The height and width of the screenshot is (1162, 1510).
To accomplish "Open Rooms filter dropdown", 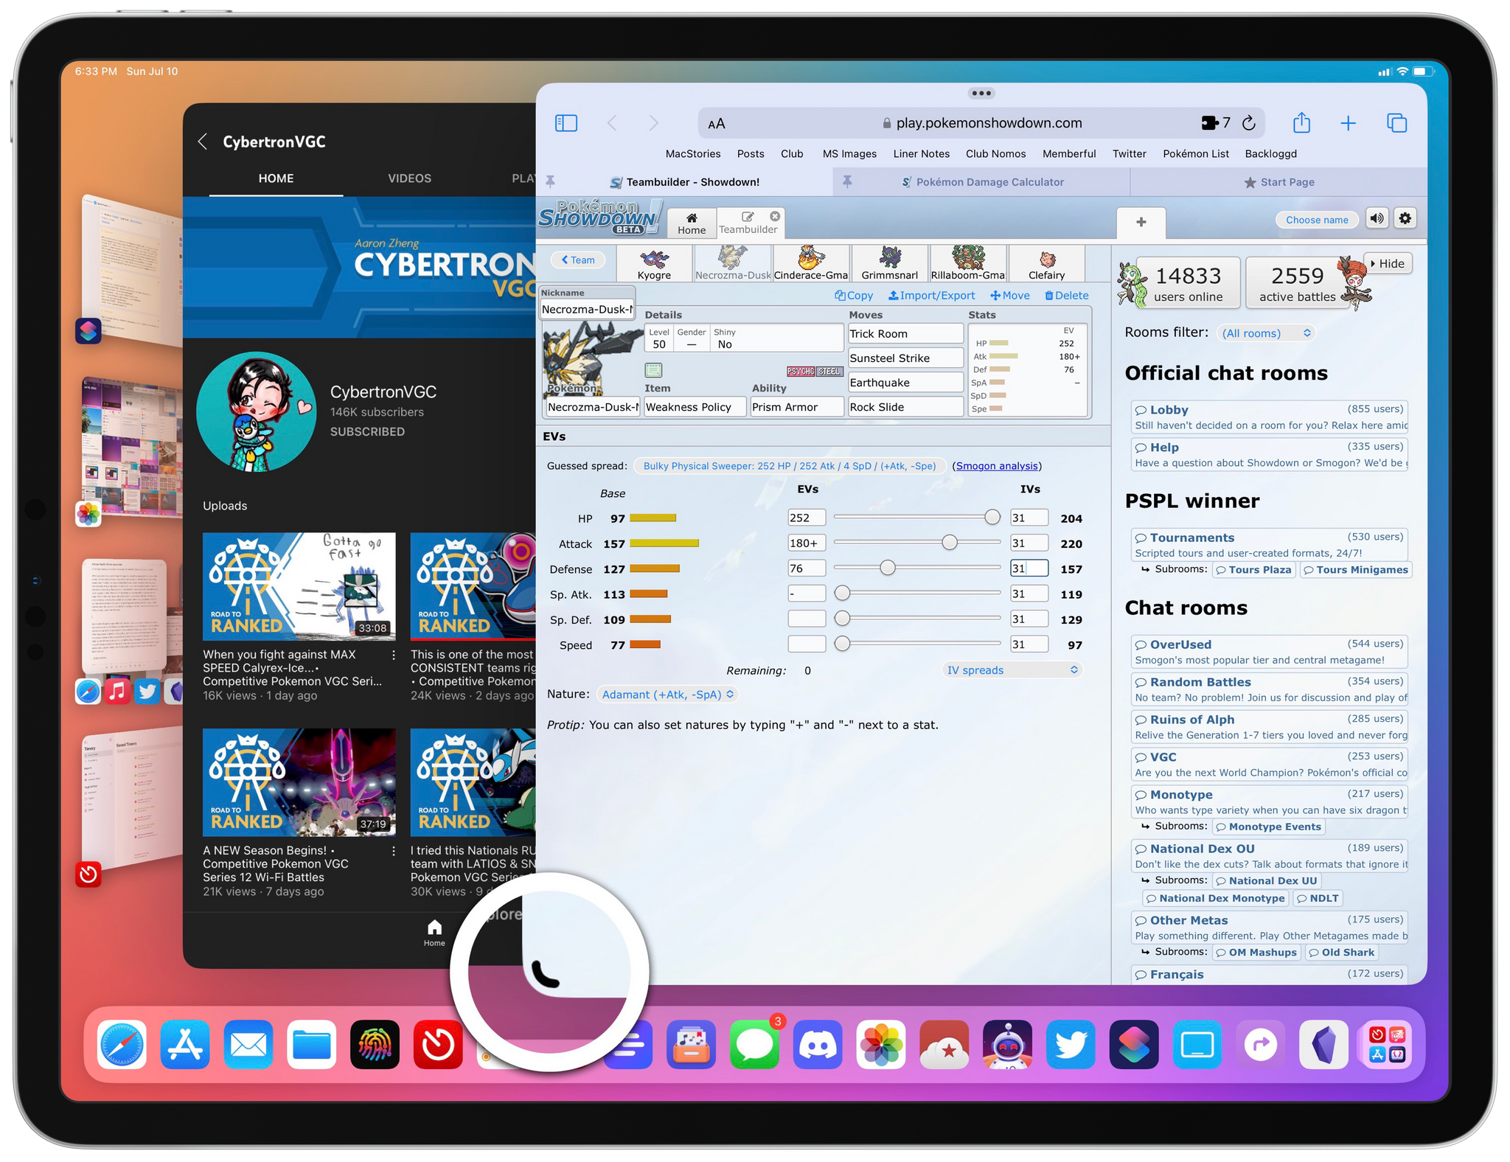I will (1266, 333).
